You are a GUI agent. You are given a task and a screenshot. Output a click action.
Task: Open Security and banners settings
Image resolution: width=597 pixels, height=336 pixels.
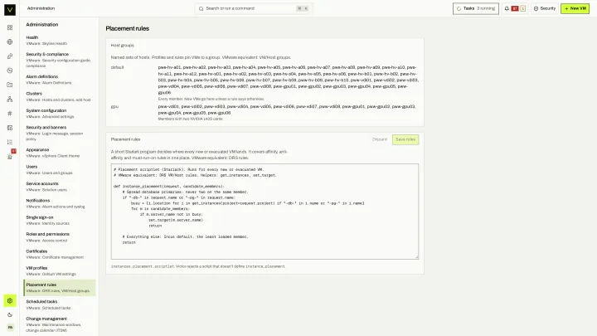[x=59, y=133]
